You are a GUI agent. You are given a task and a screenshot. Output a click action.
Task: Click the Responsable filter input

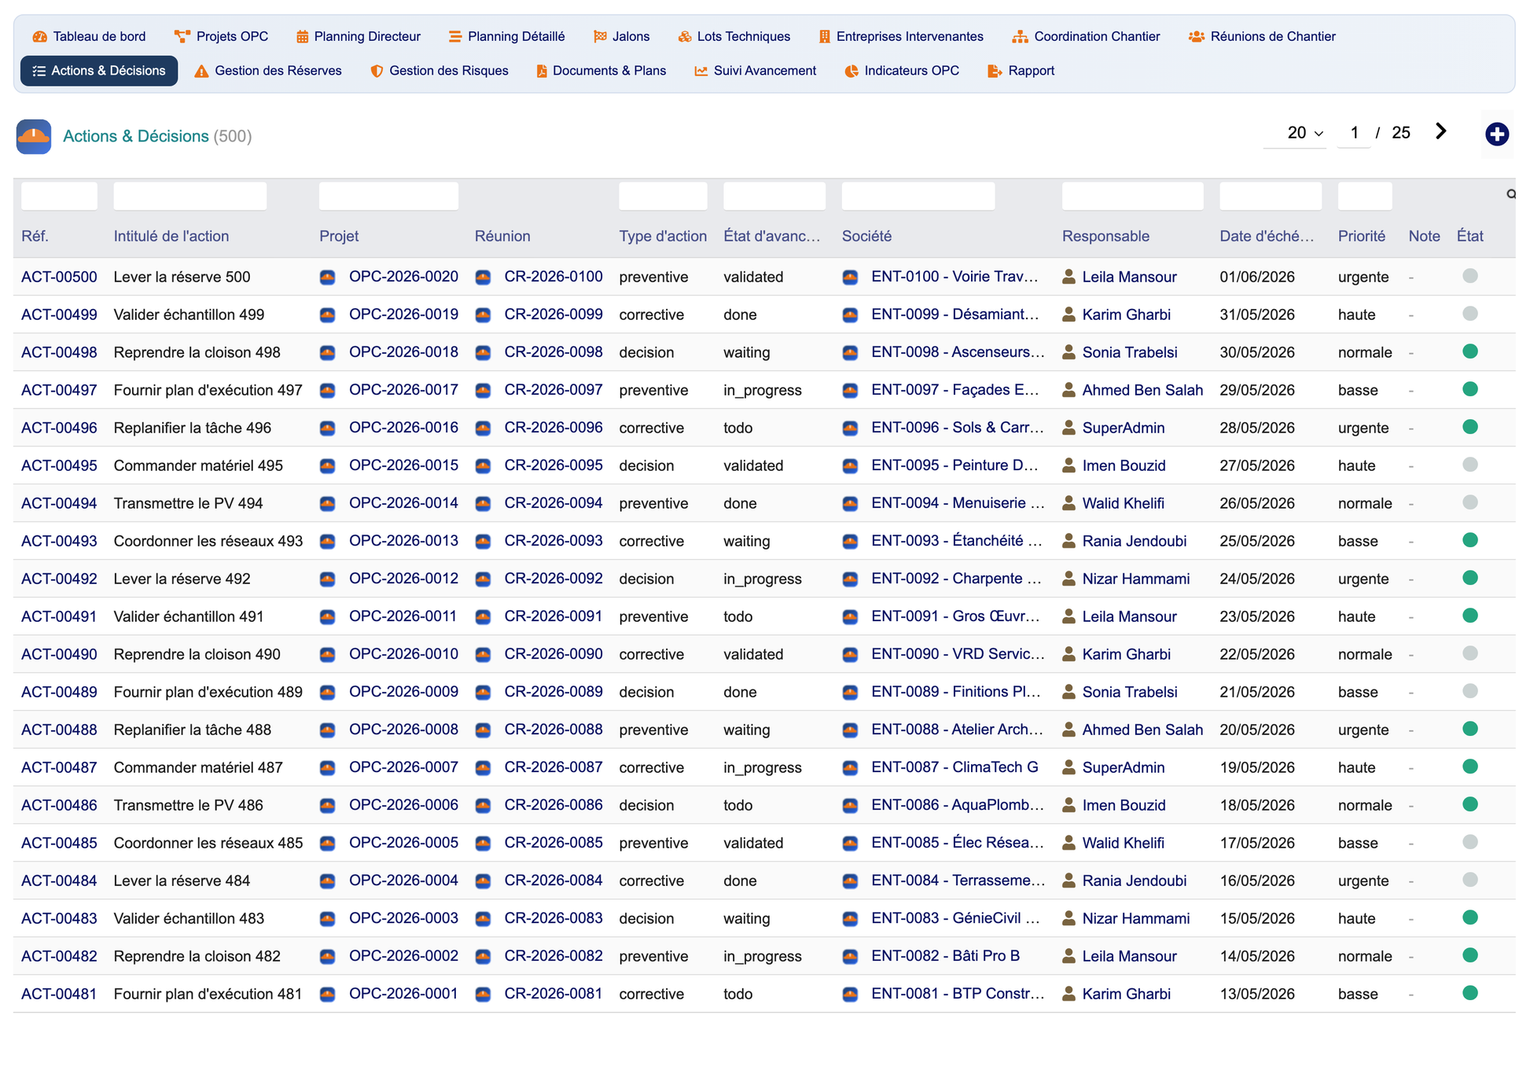click(1132, 196)
